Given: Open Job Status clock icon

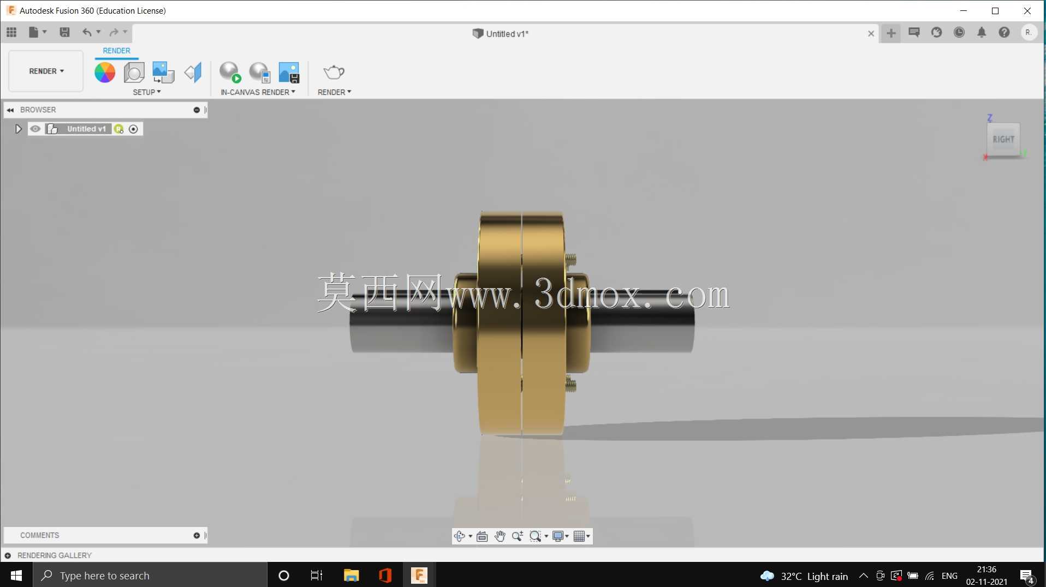Looking at the screenshot, I should 959,32.
